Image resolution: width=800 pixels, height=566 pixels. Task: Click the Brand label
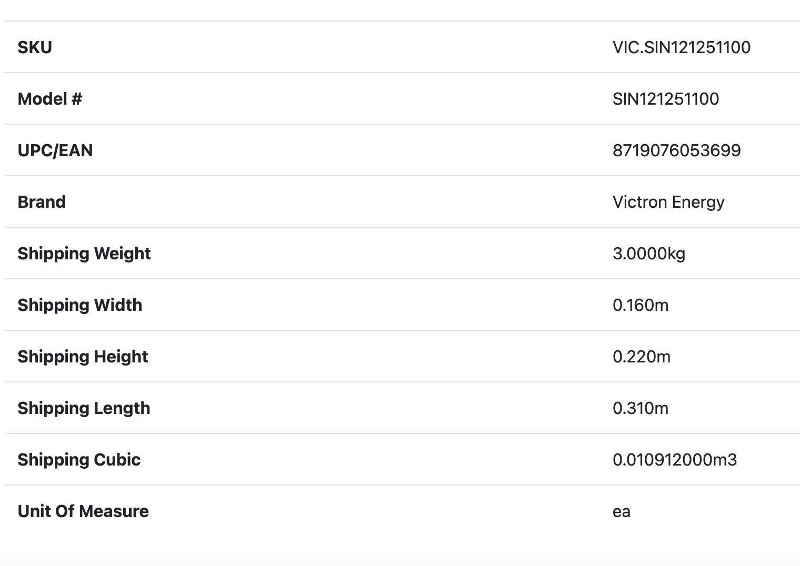coord(42,202)
